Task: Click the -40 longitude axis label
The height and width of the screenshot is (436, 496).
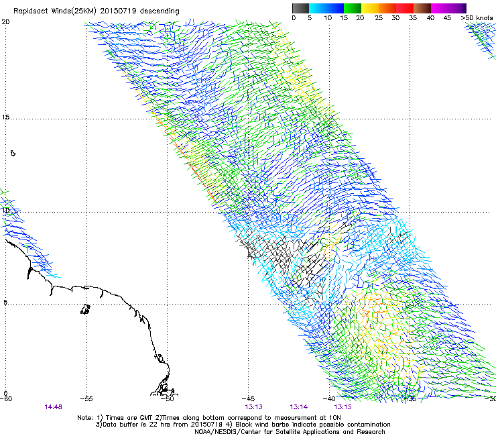Action: 329,398
